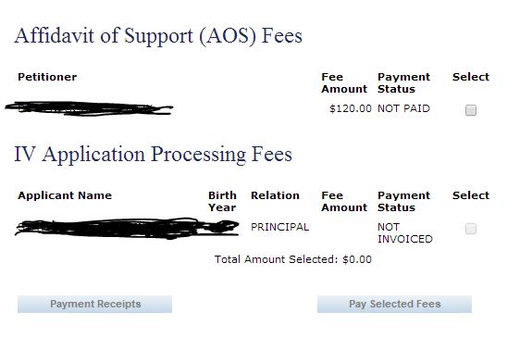Screen dimensions: 532x338
Task: Click the Select header in the AOS table
Action: click(471, 77)
